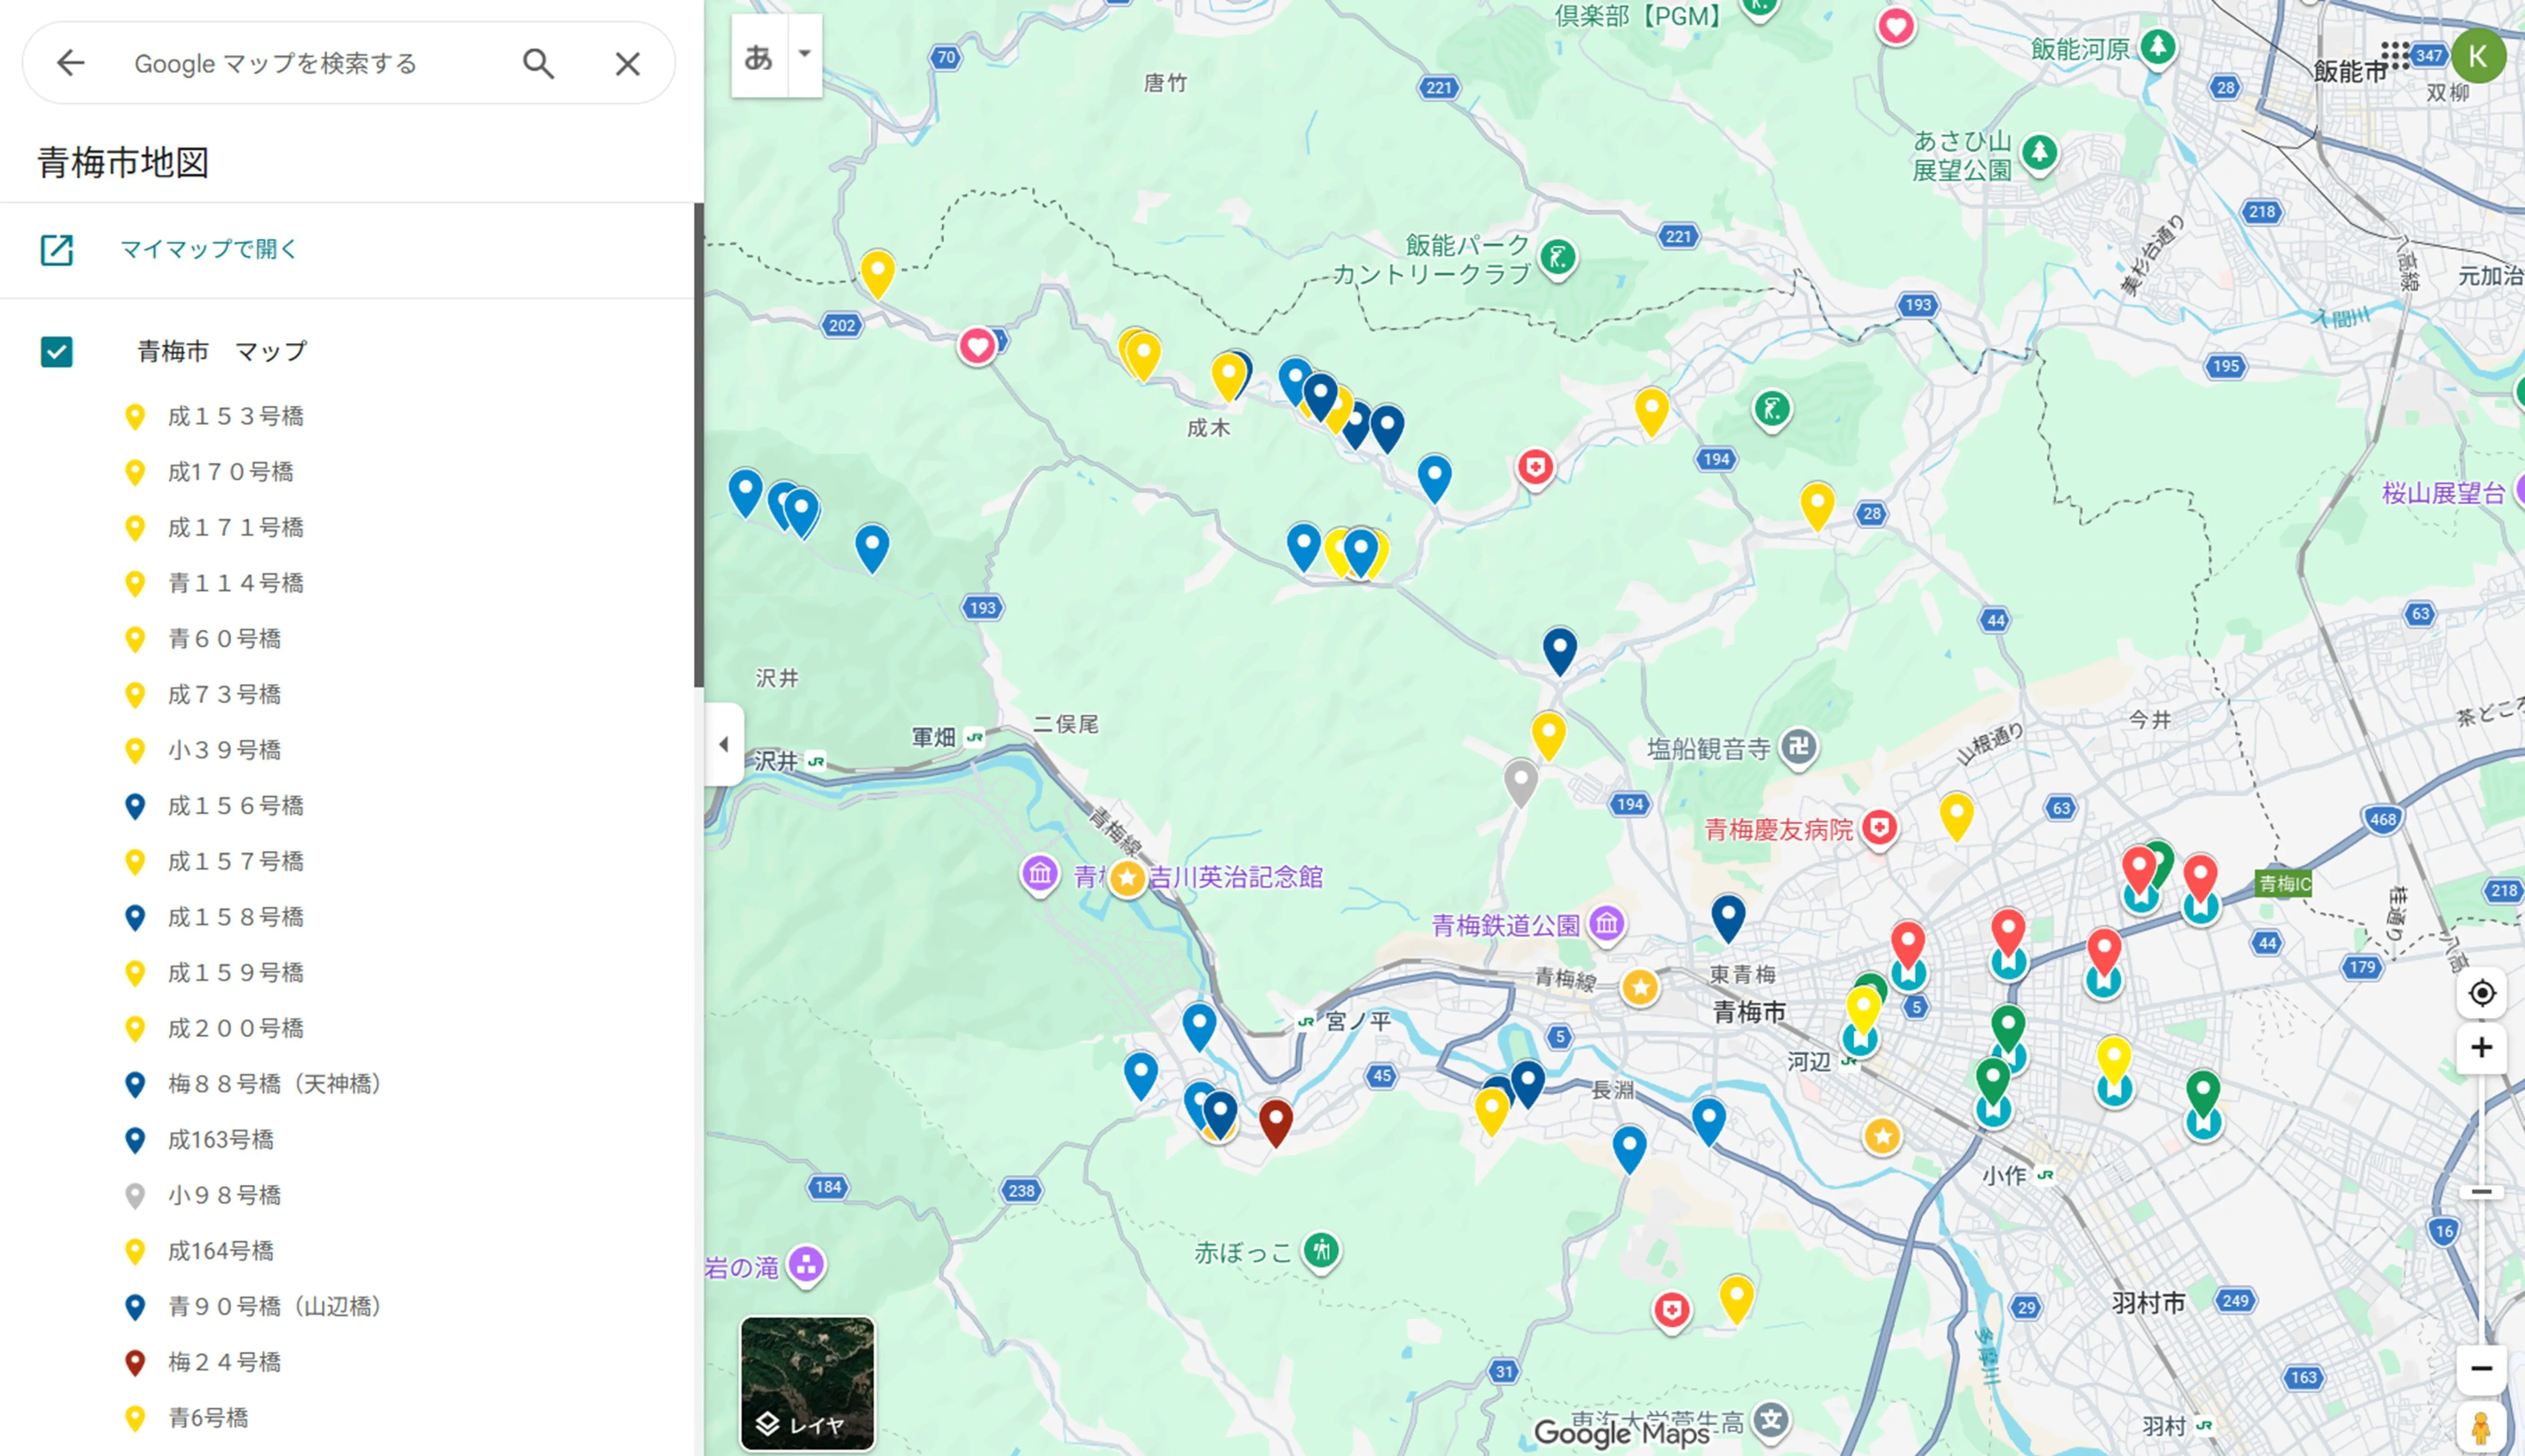This screenshot has height=1456, width=2525.
Task: Open the K account avatar
Action: point(2478,56)
